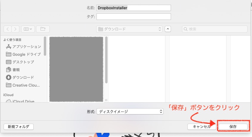Select アプリケーション in the sidebar
The image size is (252, 137).
click(x=26, y=47)
